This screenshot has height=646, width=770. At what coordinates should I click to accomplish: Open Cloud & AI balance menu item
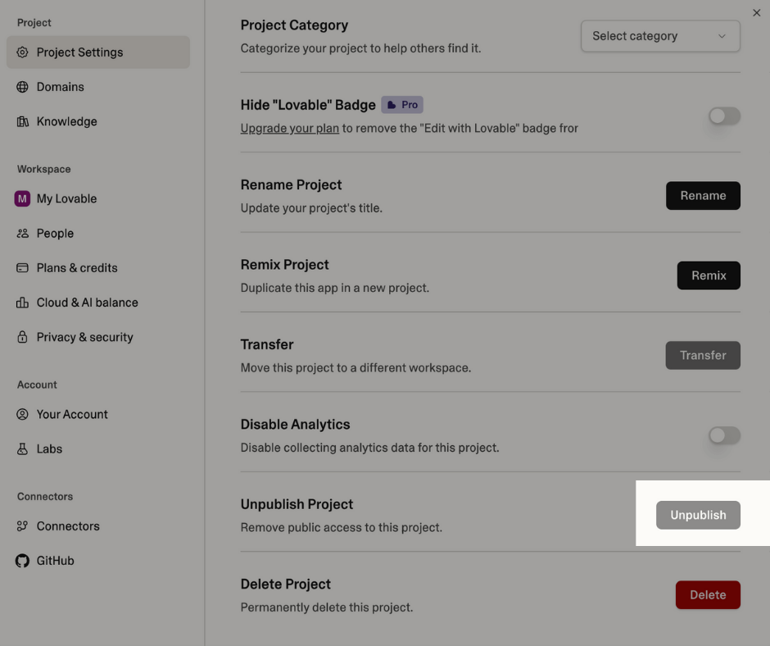click(x=87, y=303)
